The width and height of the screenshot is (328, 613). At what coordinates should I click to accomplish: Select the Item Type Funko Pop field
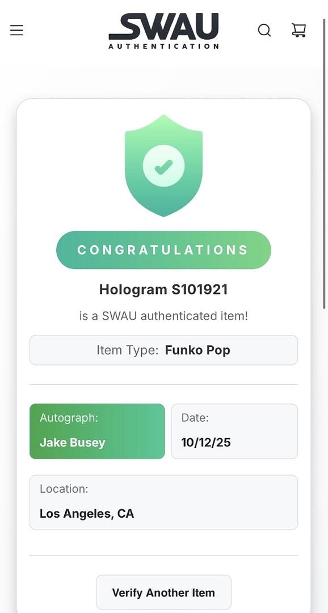[163, 350]
